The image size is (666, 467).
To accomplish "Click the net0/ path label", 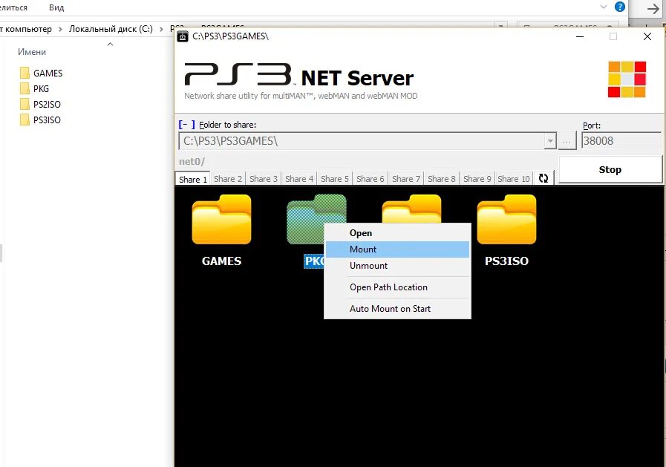I will pyautogui.click(x=192, y=161).
